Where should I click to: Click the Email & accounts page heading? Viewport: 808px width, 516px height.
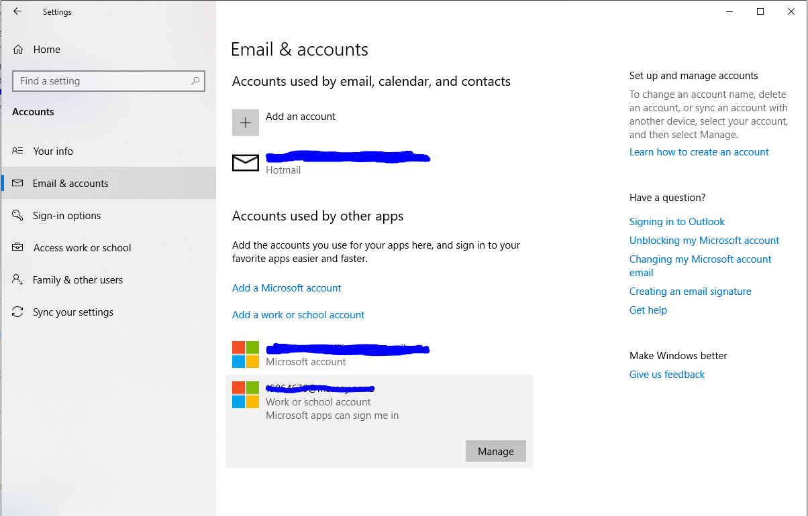coord(299,50)
